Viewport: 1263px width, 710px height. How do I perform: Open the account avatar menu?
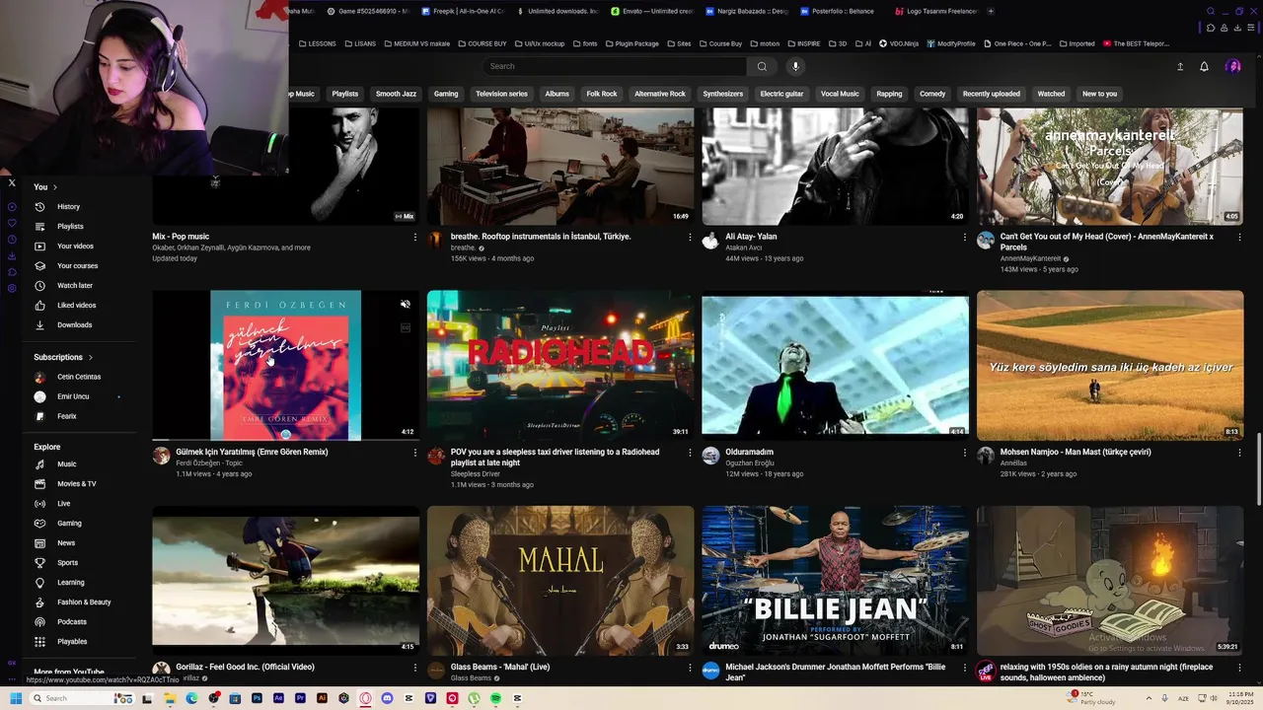[1232, 66]
